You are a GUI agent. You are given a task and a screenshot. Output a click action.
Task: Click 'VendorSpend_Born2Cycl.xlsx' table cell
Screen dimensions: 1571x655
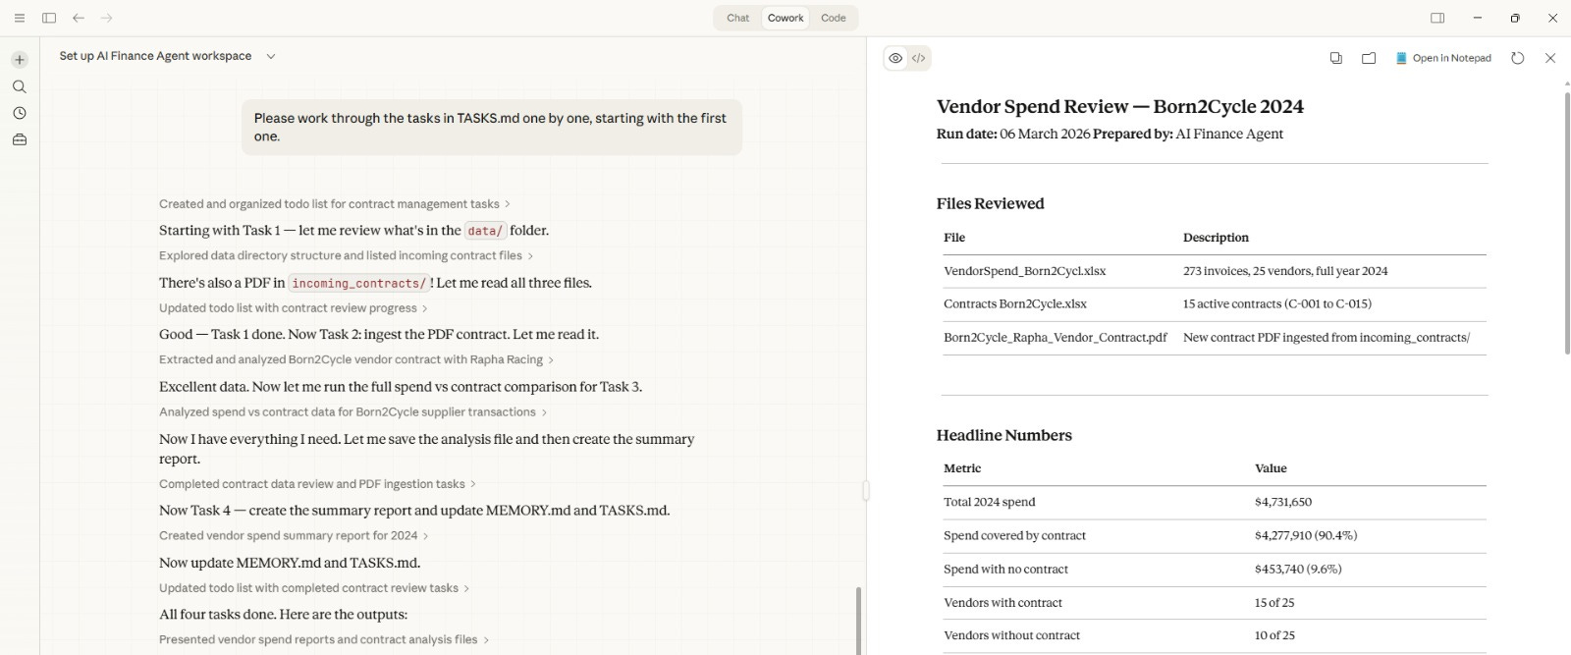[1024, 271]
